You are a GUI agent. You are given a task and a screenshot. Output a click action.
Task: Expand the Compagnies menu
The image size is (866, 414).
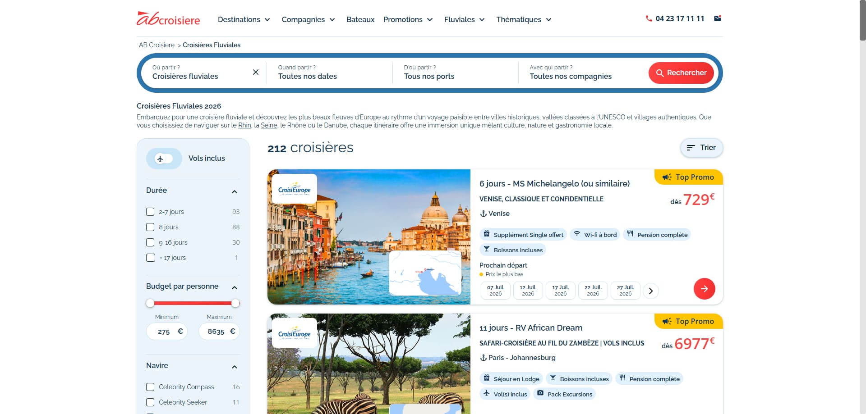point(308,19)
